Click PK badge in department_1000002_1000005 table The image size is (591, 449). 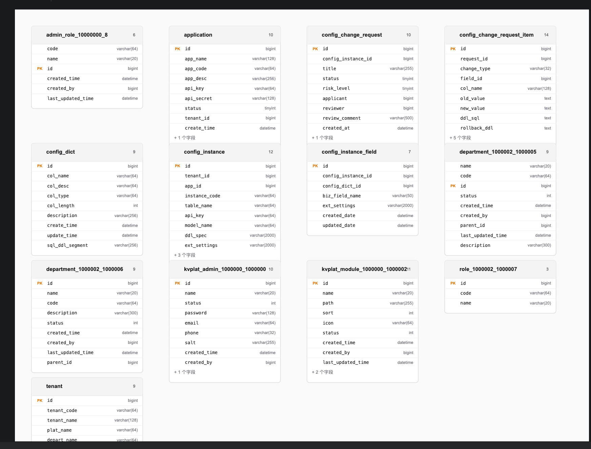click(453, 186)
